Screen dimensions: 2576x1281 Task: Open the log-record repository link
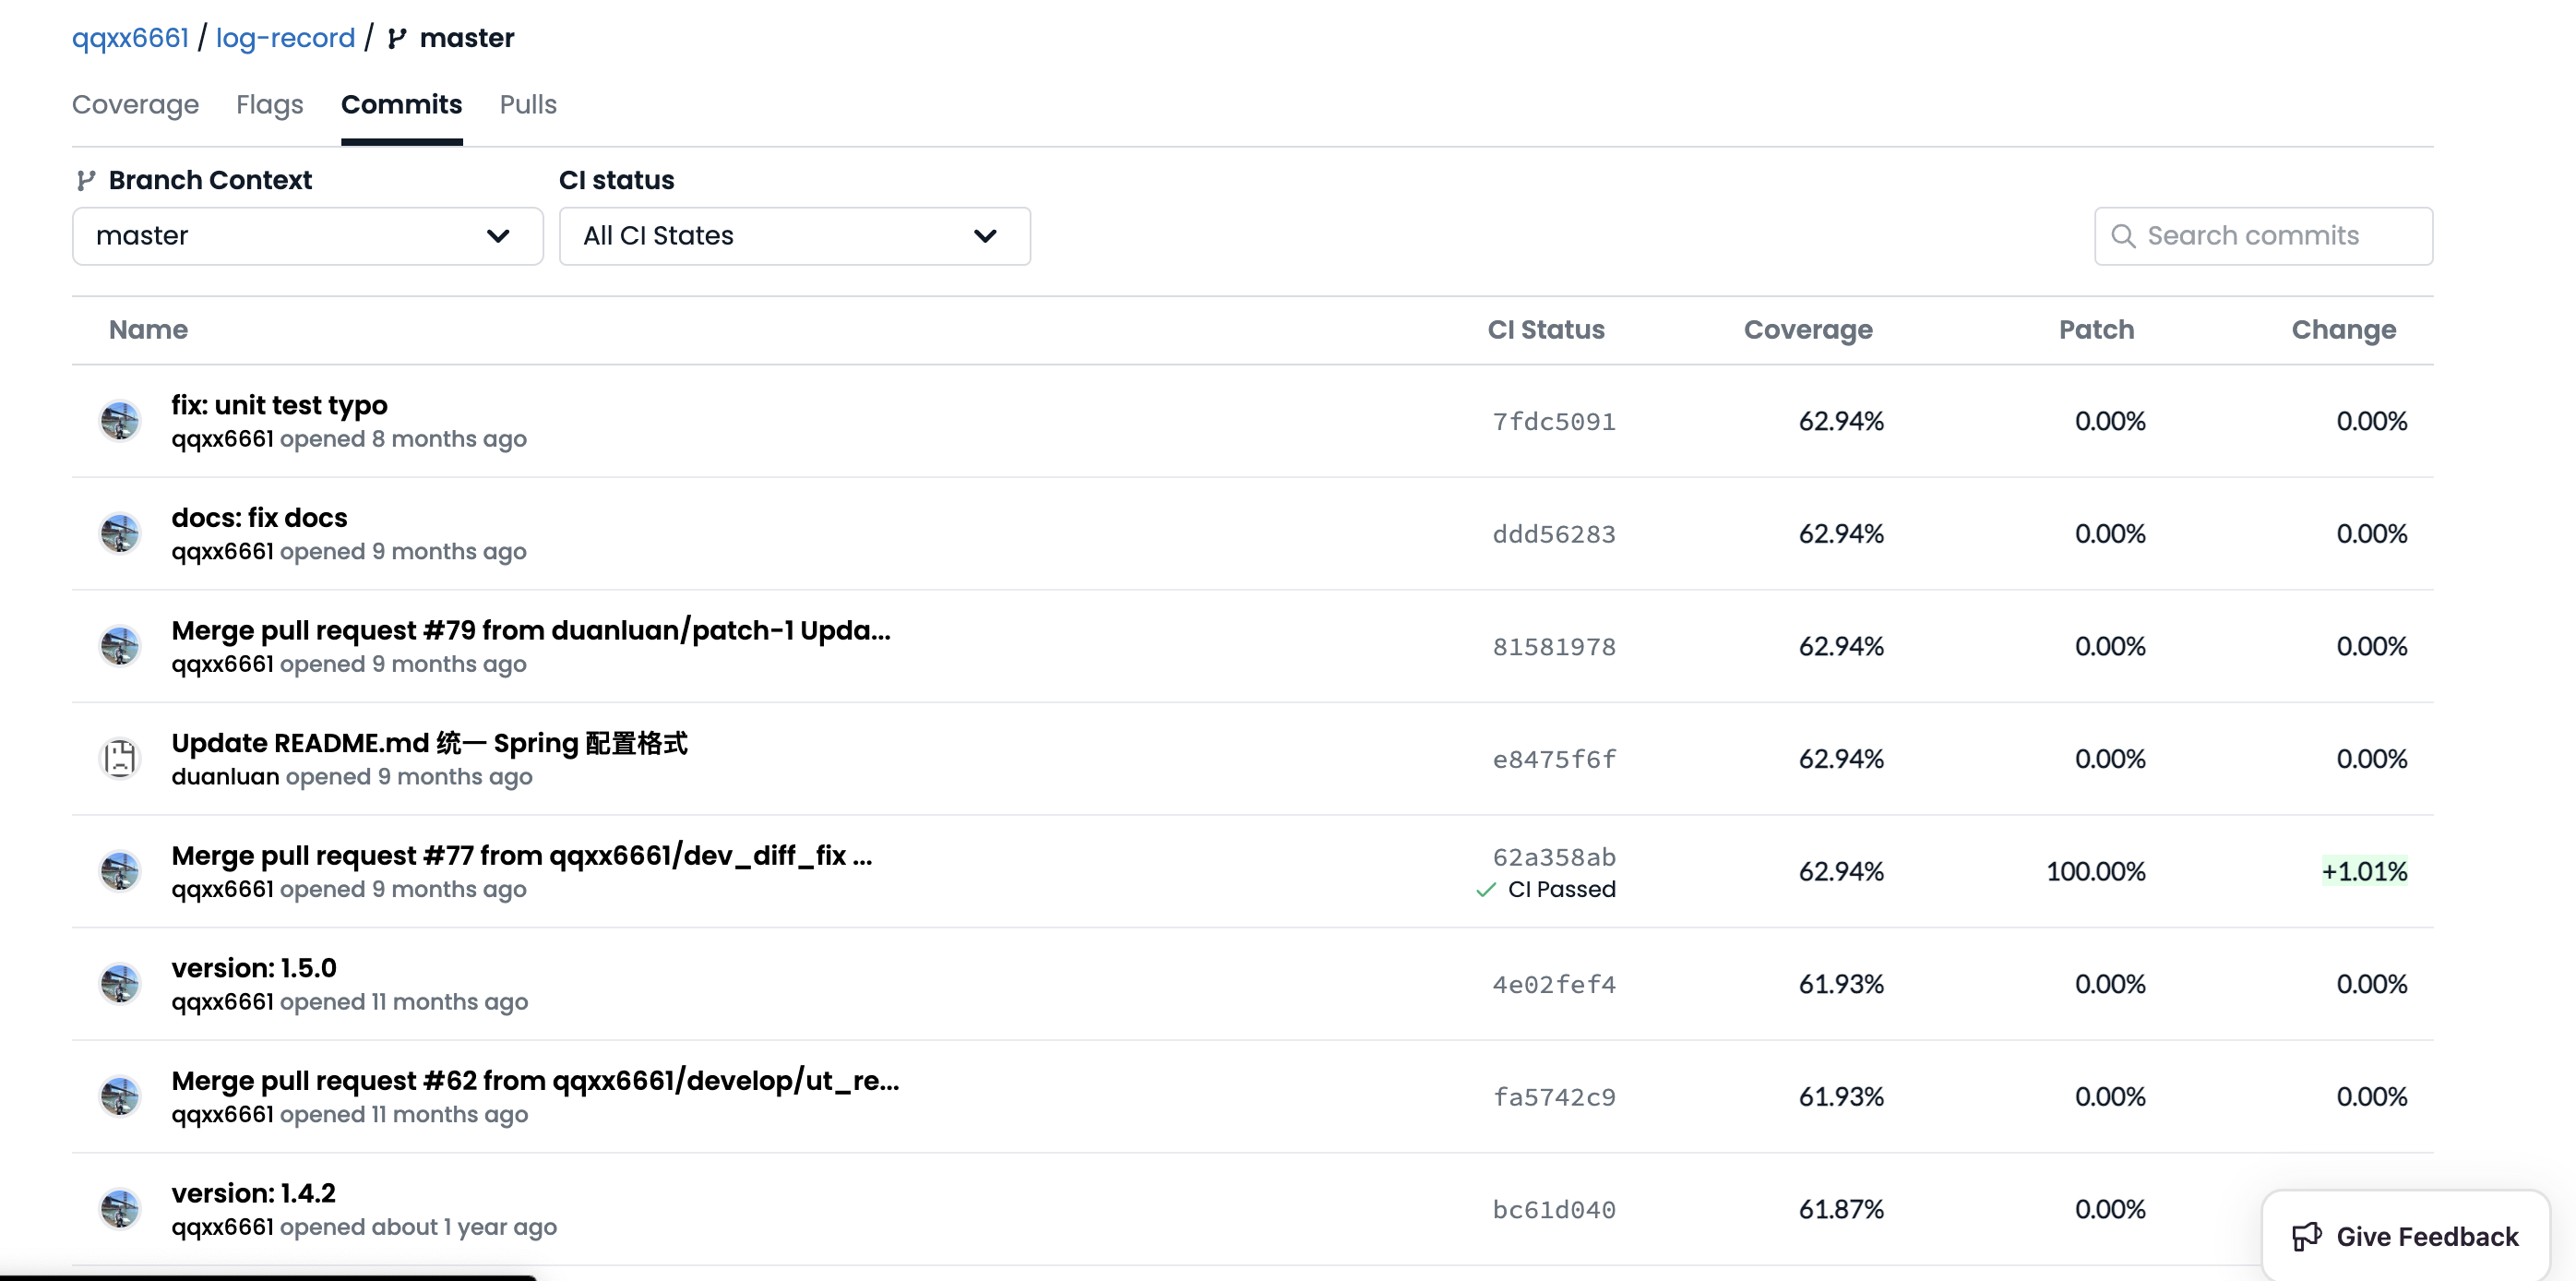pyautogui.click(x=285, y=38)
